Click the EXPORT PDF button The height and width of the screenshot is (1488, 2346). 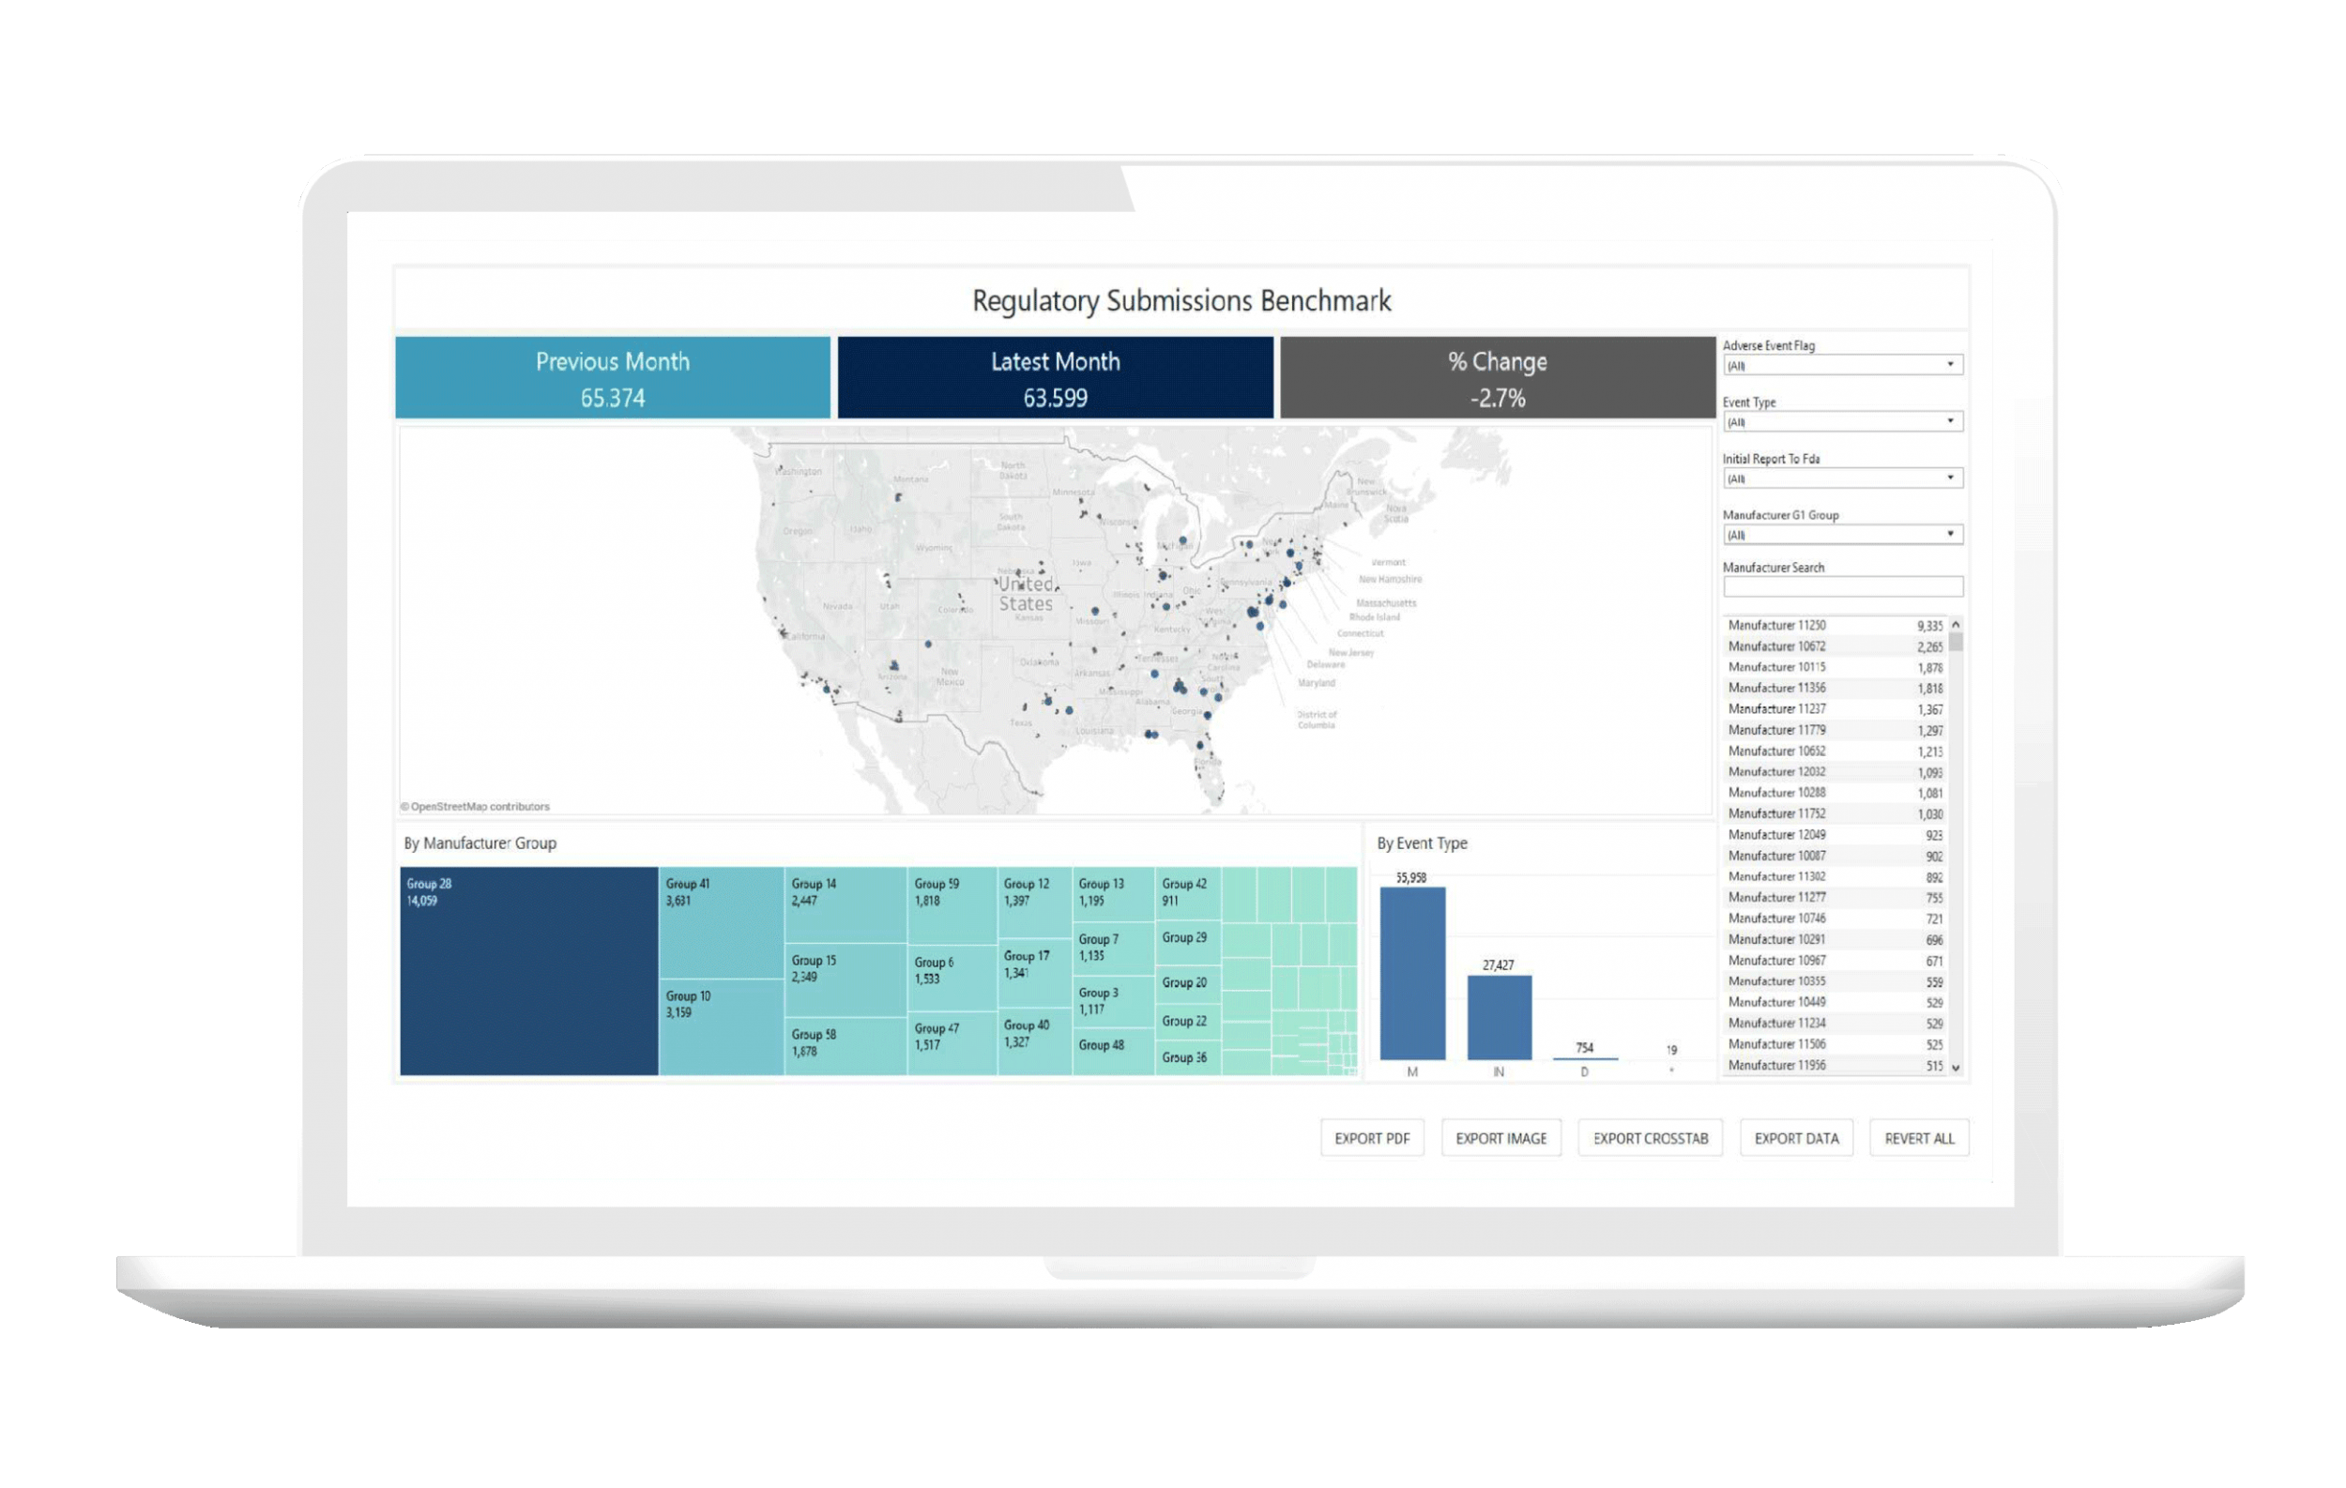click(1372, 1138)
